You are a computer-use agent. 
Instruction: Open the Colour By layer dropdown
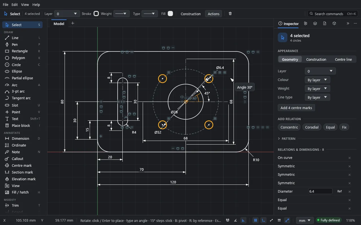coord(318,80)
